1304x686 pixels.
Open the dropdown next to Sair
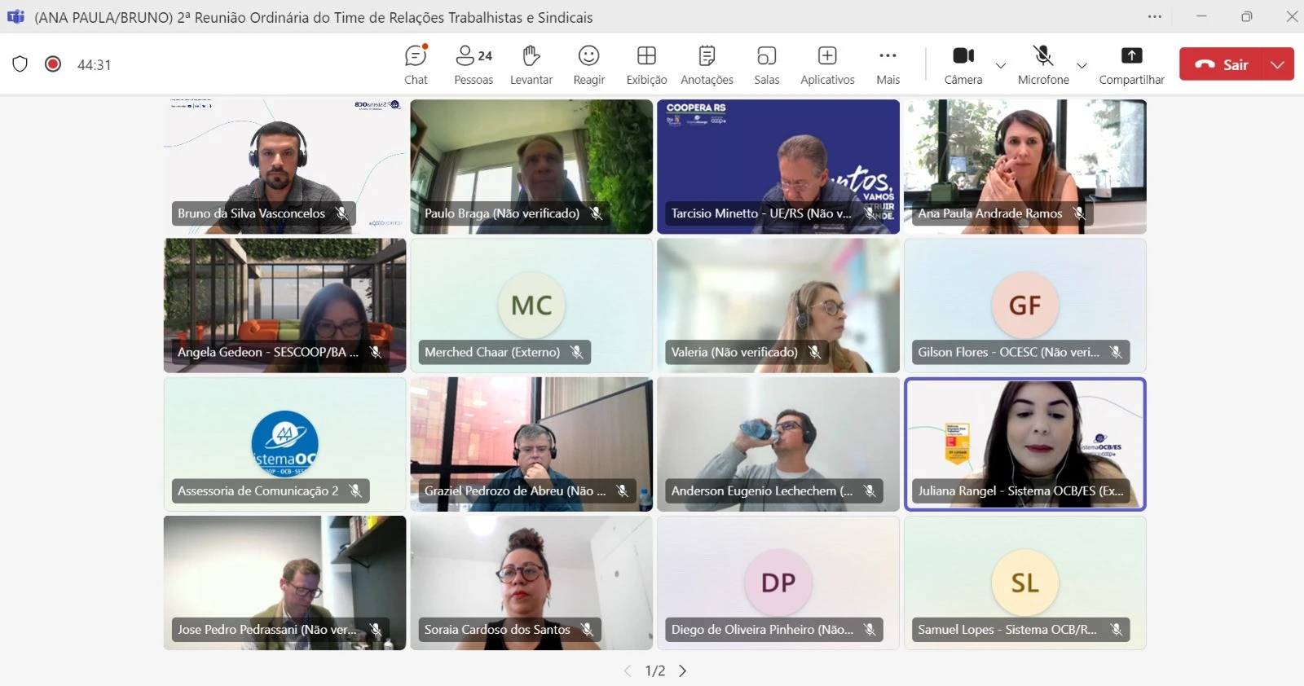pyautogui.click(x=1277, y=64)
